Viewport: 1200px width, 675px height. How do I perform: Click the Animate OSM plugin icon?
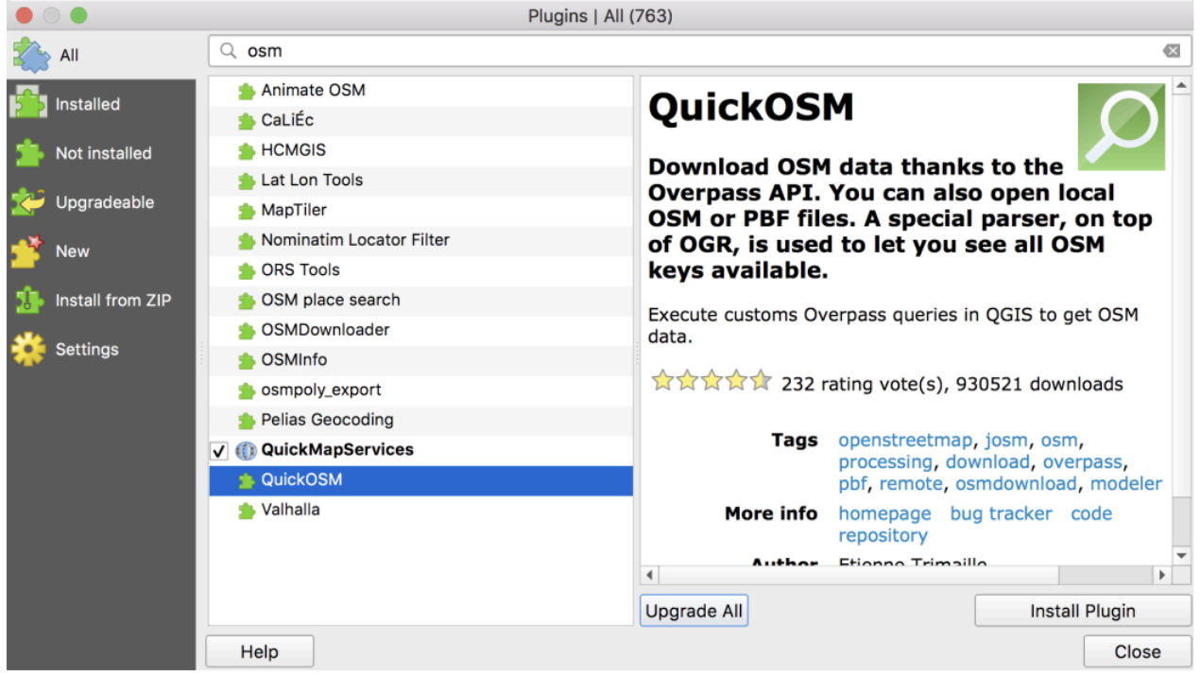(x=247, y=91)
